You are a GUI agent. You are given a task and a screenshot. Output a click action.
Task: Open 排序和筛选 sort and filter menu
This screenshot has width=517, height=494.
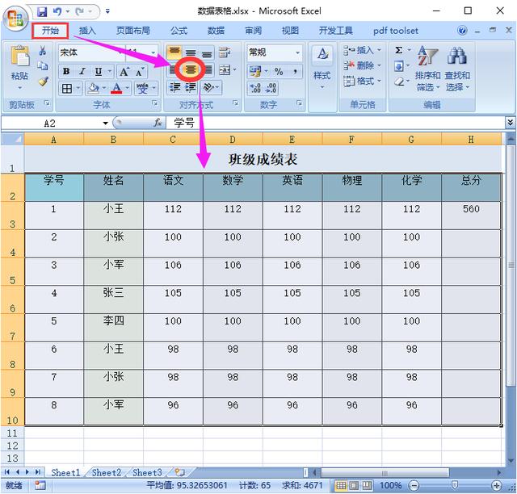[427, 69]
